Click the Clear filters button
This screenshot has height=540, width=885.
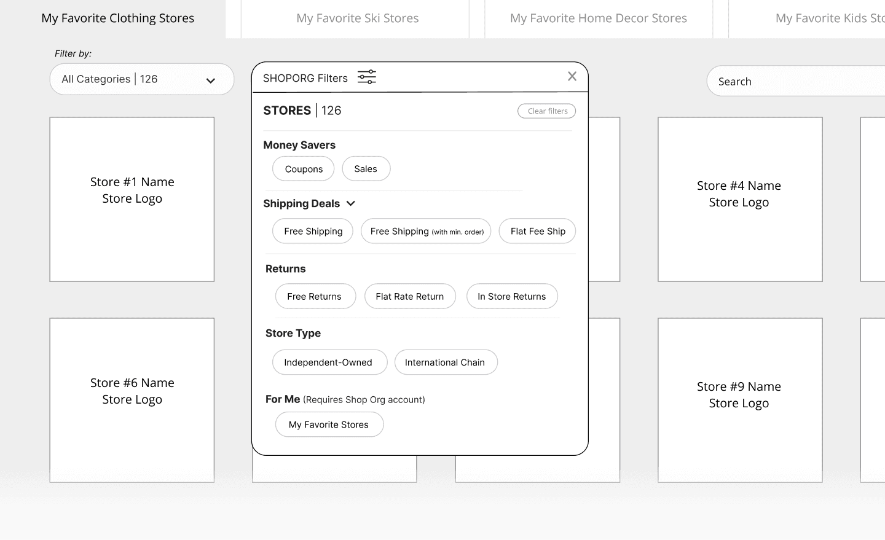(546, 111)
